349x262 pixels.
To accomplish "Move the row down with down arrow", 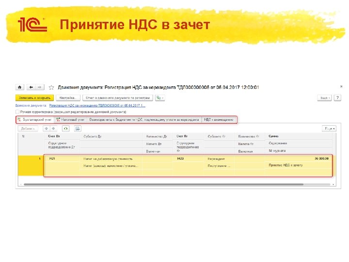I will tap(53, 129).
